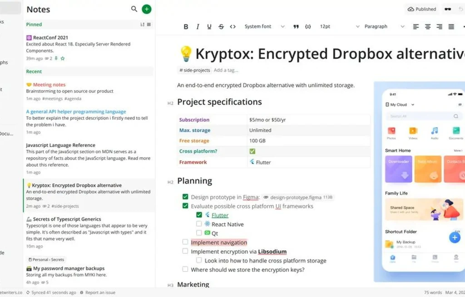Check Look into cross platform storage task
Viewport: 465px width, 297px height.
click(199, 260)
